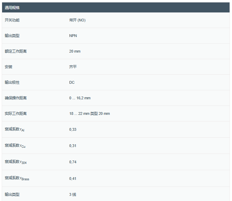Click the 确保操作距离 label
The width and height of the screenshot is (232, 201).
coord(16,98)
